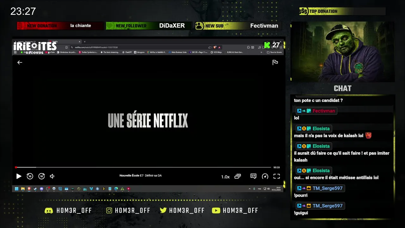Open the Meta Business Suite bookmark
405x228 pixels.
(178, 52)
